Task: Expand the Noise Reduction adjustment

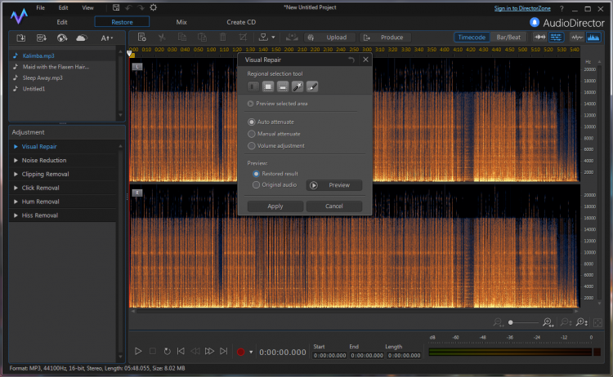Action: (x=45, y=160)
